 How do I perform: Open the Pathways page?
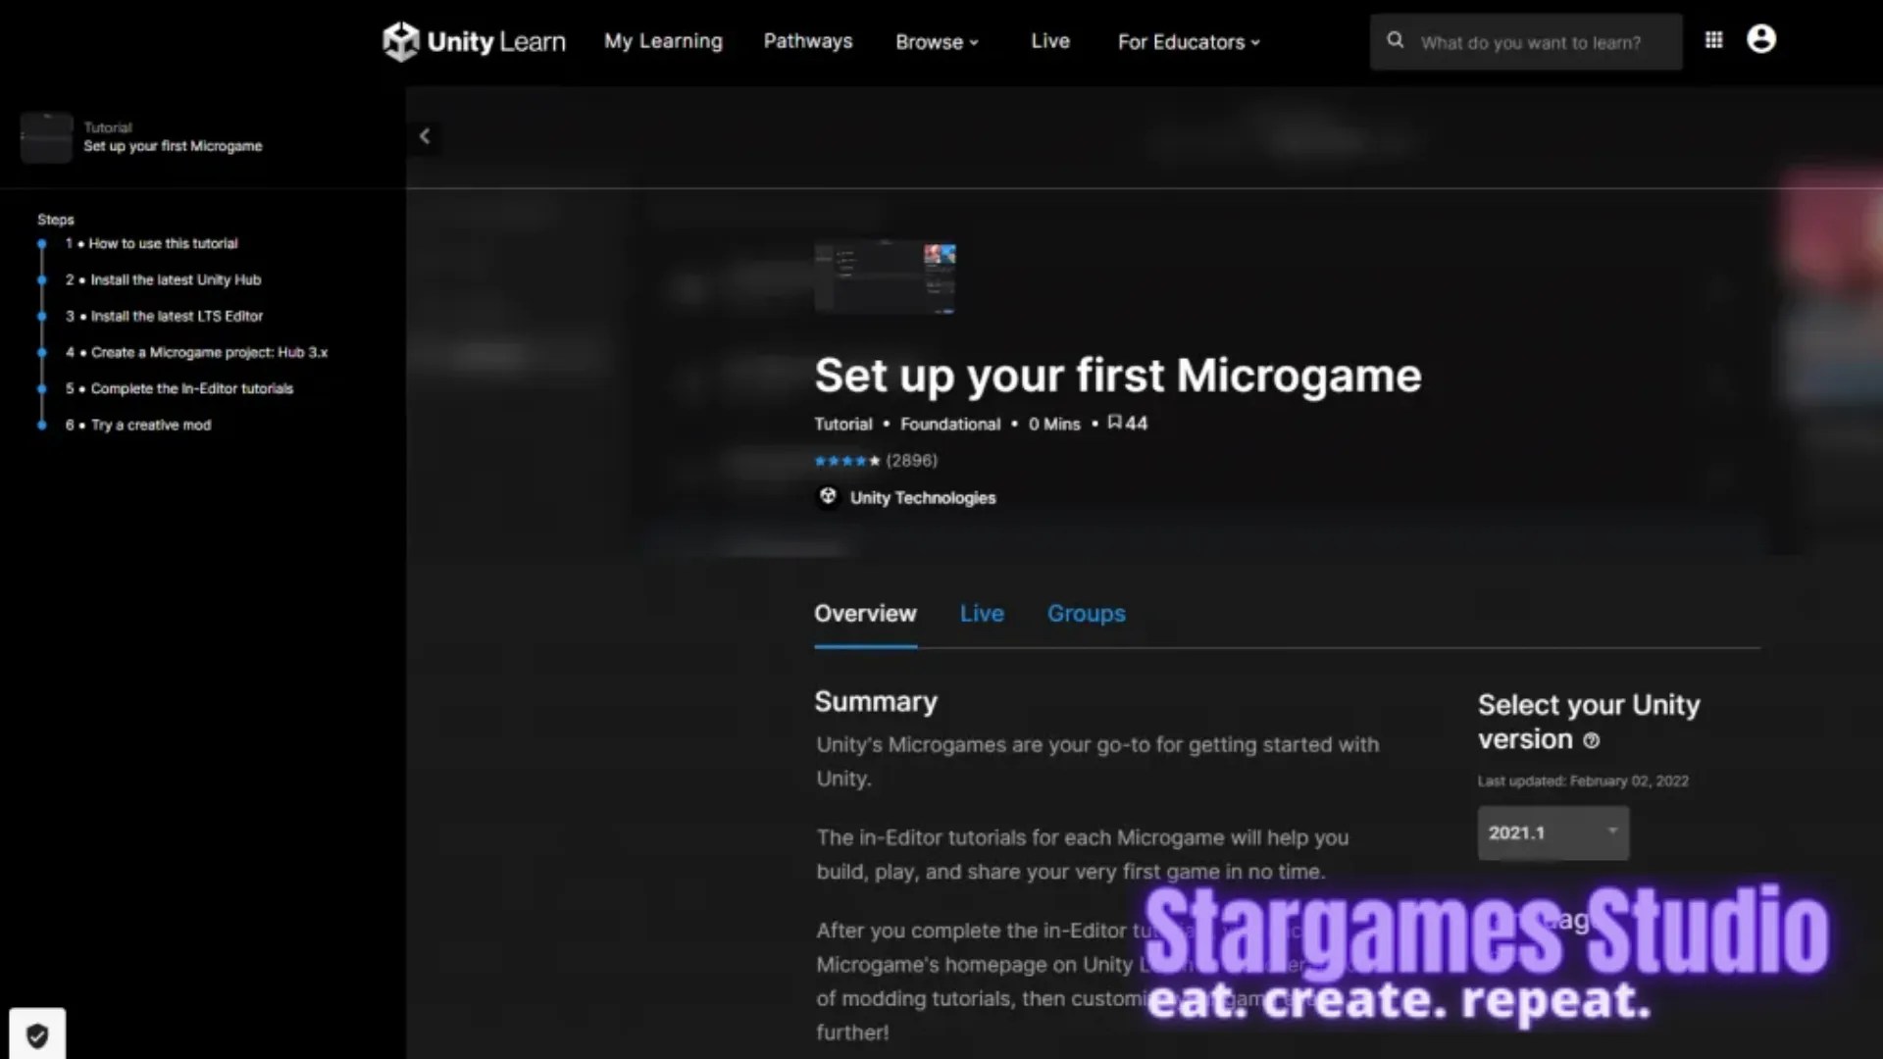807,41
